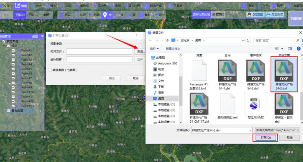Click the 编辑 tool button
The image size is (303, 162).
pyautogui.click(x=21, y=6)
